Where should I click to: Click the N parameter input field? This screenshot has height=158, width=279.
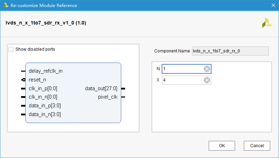[x=183, y=69]
